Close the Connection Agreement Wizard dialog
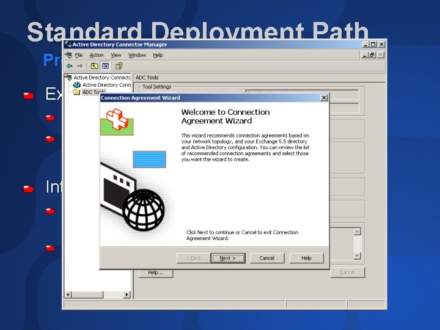Screen dimensions: 440x330 [324, 98]
